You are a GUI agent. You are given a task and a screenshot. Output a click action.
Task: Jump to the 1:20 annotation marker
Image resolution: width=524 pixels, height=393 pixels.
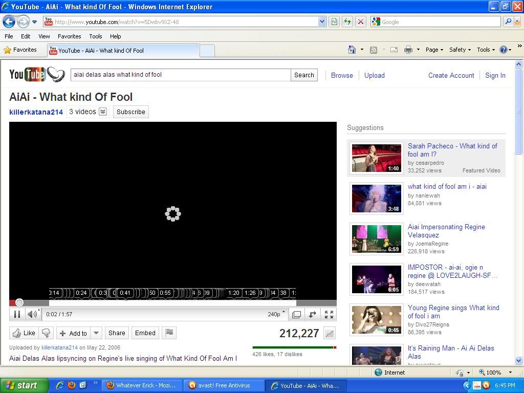click(x=233, y=293)
